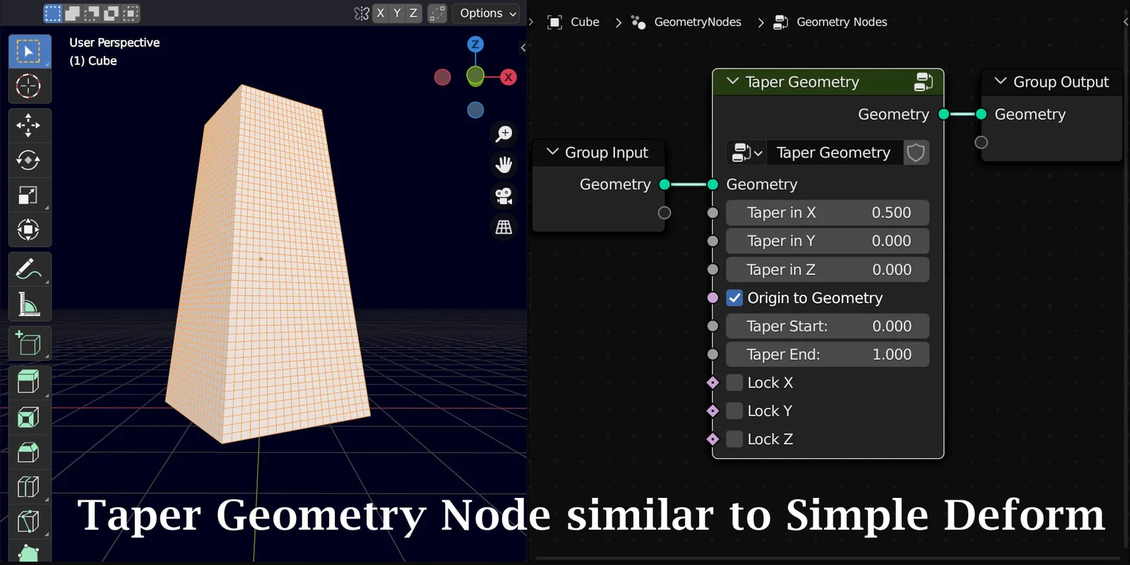This screenshot has height=565, width=1130.
Task: Click GeometryNodes in the breadcrumb
Action: click(697, 22)
